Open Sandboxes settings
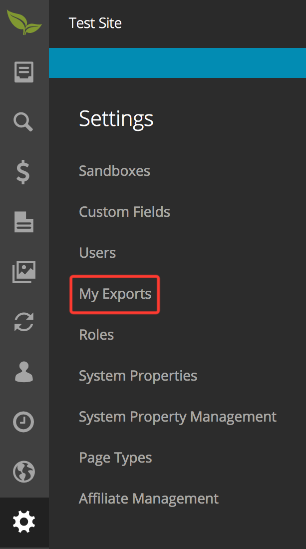 [114, 171]
